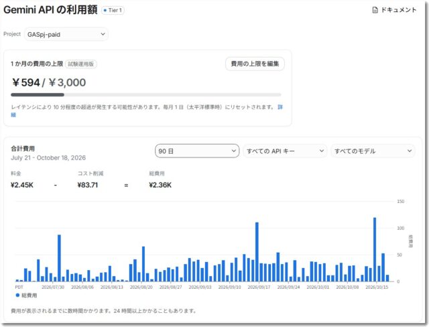Click the document icon beside ドキュメント
The height and width of the screenshot is (327, 429).
375,10
